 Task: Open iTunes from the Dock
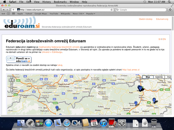[103, 123]
